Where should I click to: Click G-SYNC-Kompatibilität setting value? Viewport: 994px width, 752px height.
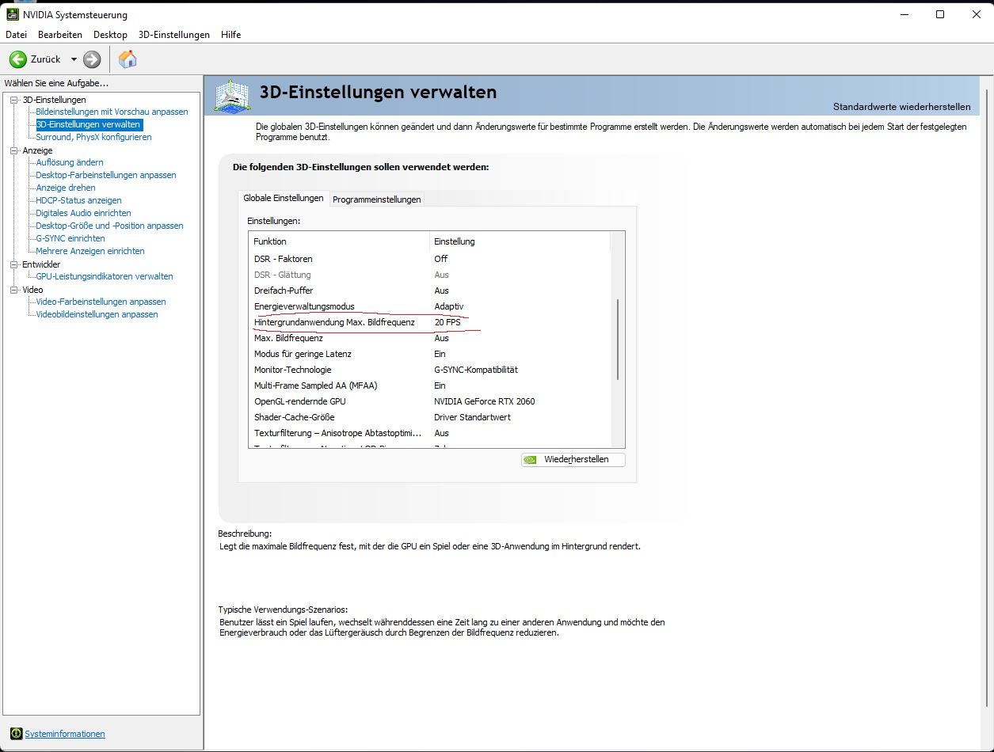(x=476, y=370)
